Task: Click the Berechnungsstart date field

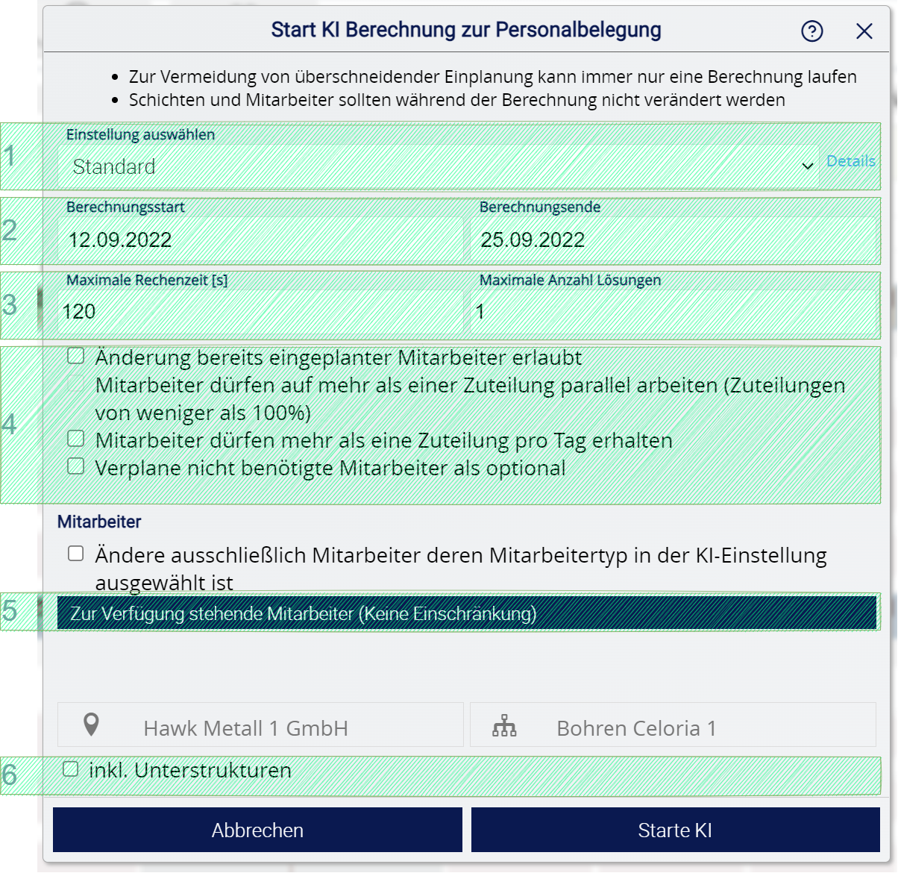Action: (x=261, y=240)
